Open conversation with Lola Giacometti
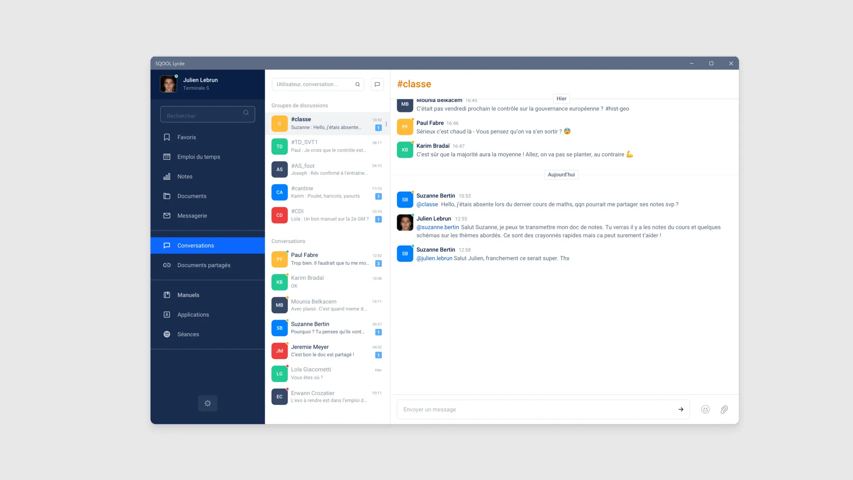Screen dimensions: 853x480 tap(327, 374)
